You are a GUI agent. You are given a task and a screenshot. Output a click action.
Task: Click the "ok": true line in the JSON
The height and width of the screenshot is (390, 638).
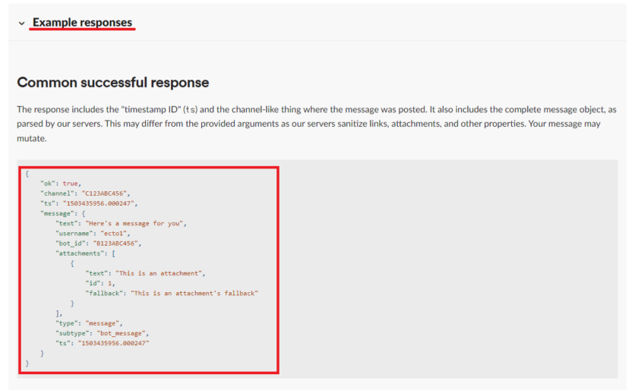pyautogui.click(x=60, y=183)
